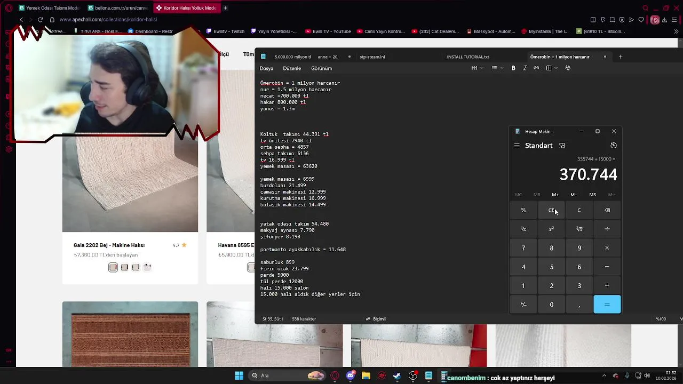
Task: Switch to bellona.com.tr browser tab
Action: (x=118, y=8)
